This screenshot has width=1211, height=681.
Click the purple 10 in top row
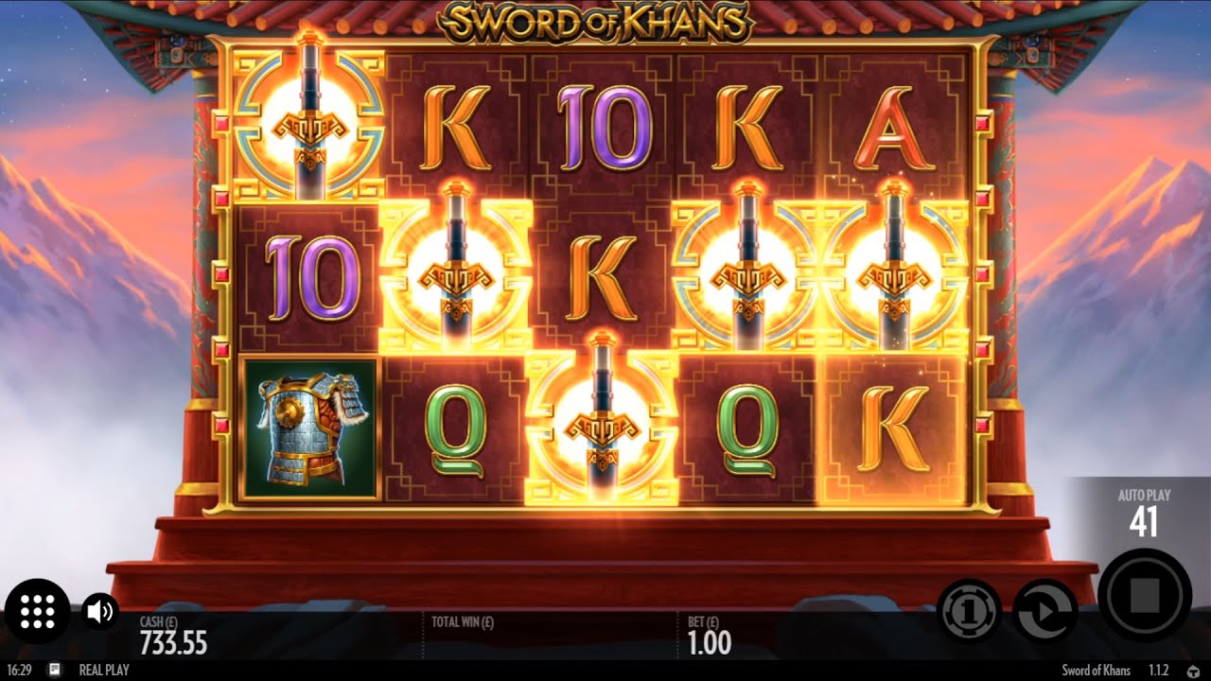click(604, 128)
